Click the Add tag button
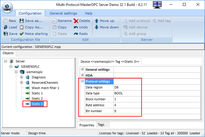 click(161, 21)
